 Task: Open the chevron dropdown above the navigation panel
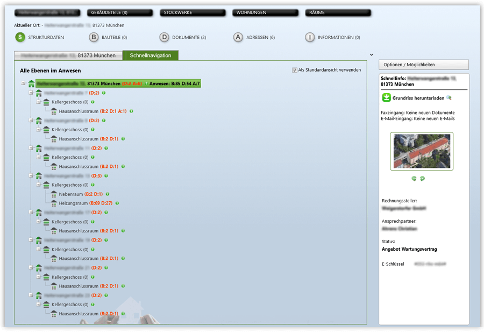[371, 55]
